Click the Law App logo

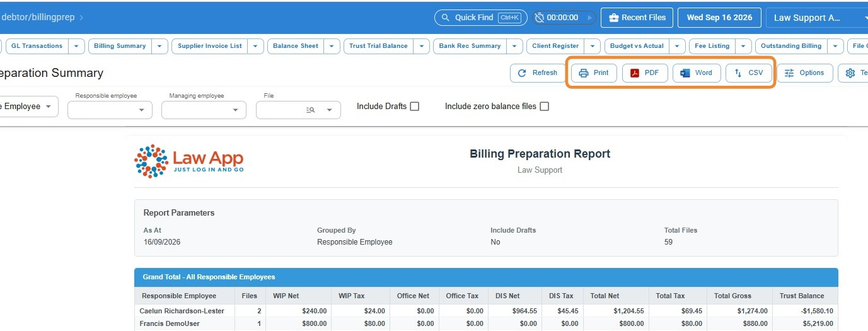click(x=189, y=161)
